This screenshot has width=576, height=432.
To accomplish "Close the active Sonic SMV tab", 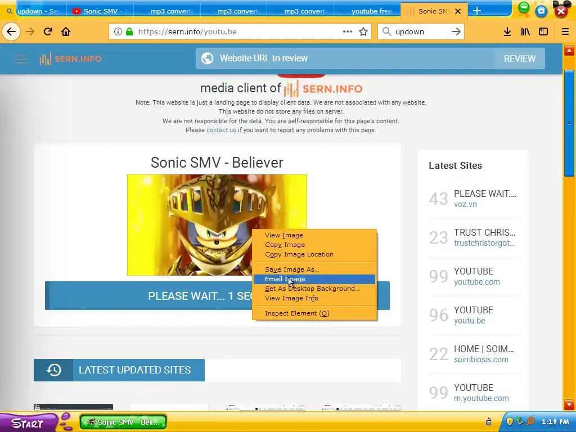I will coord(458,11).
